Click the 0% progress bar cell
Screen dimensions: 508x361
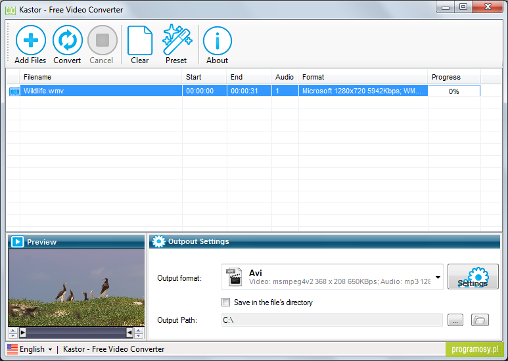coord(454,91)
